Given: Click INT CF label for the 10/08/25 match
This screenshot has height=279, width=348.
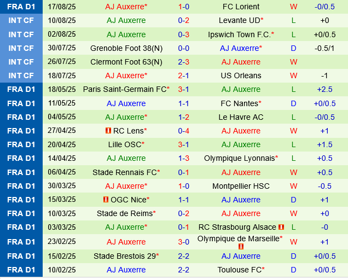Looking at the screenshot, I should (x=21, y=20).
